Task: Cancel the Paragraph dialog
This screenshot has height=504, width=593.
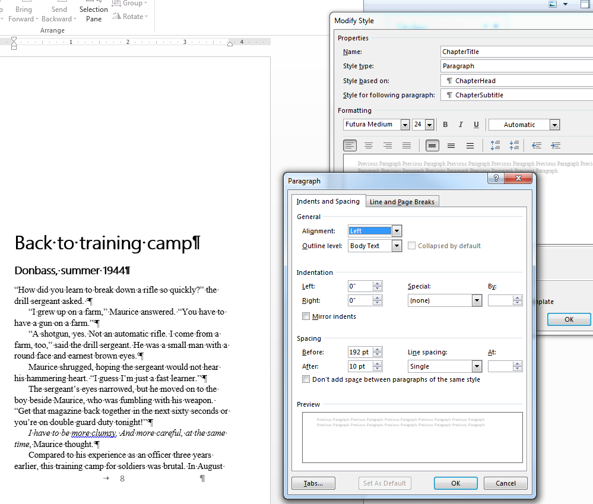Action: [x=505, y=483]
